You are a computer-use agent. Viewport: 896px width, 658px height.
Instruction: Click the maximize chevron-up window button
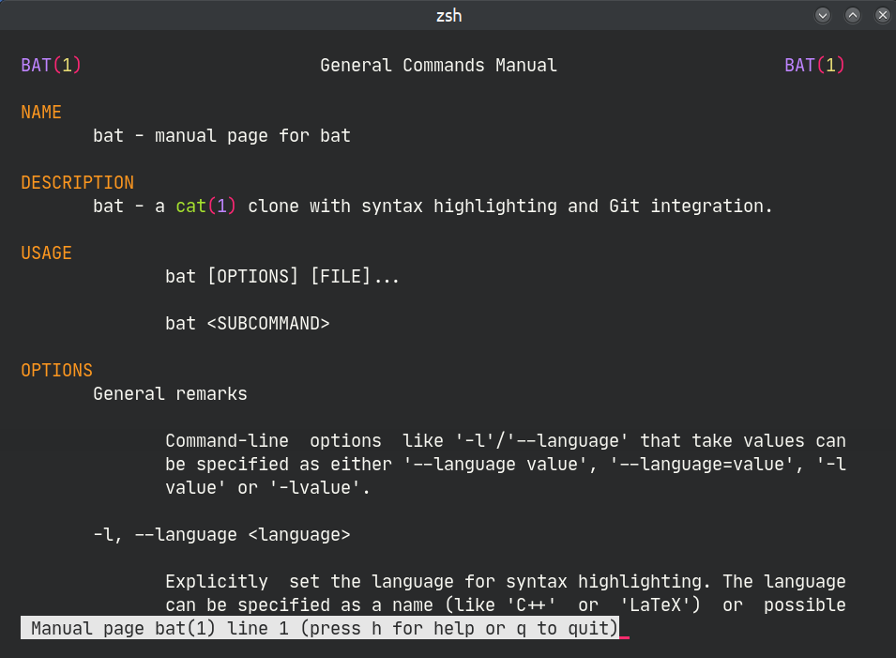[x=853, y=15]
